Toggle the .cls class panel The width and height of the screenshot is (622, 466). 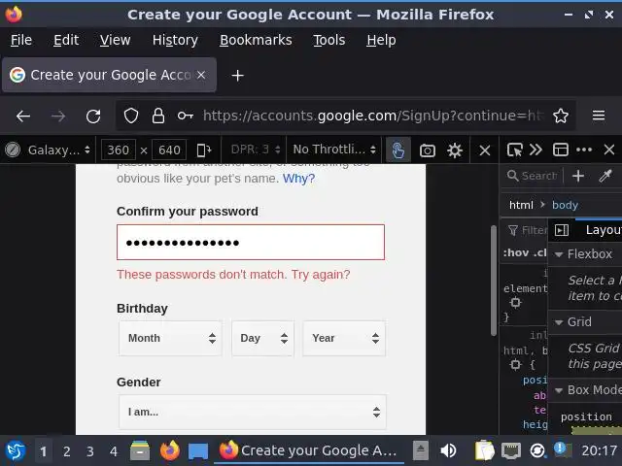click(539, 252)
